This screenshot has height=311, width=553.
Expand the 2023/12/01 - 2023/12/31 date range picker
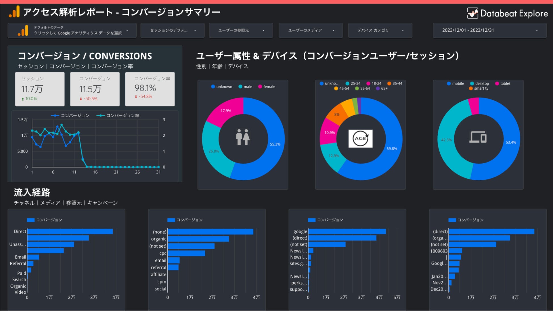pyautogui.click(x=489, y=30)
